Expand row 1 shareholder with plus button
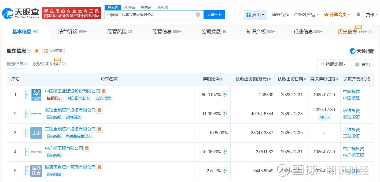380x182 pixels. 27,95
